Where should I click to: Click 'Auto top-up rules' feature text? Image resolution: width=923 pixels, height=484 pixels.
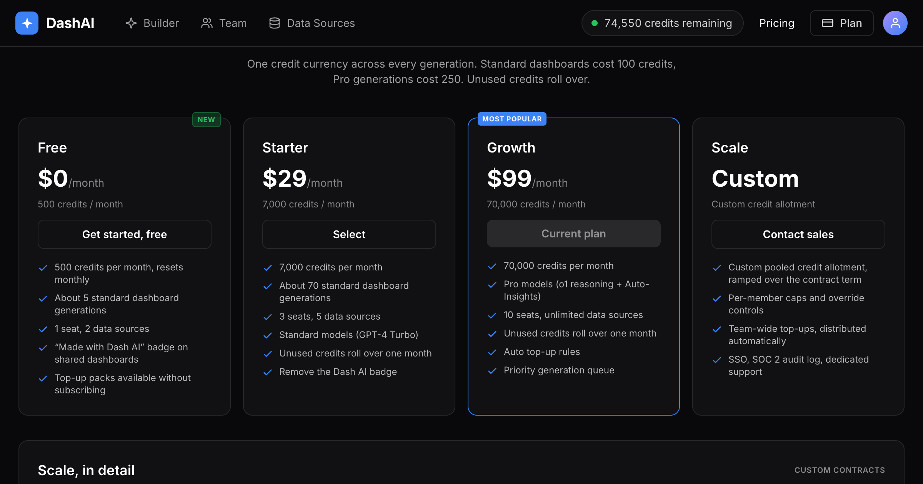[542, 352]
